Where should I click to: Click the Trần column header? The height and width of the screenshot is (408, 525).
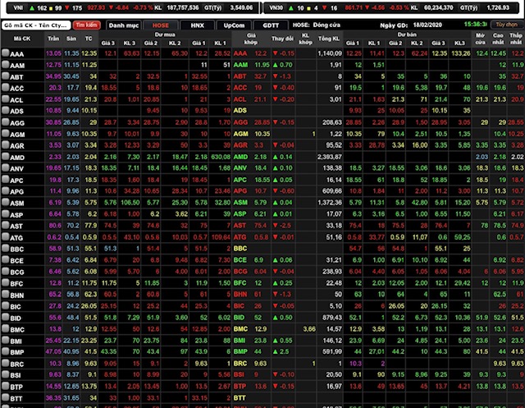(x=53, y=39)
